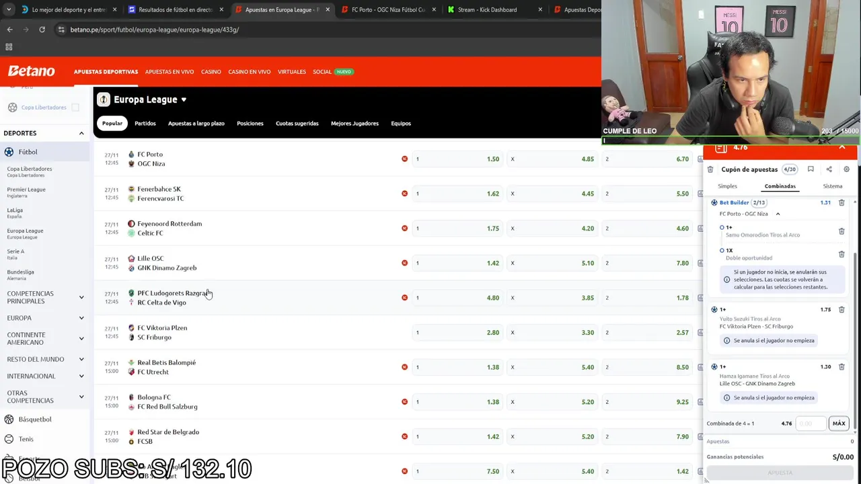Open Apuestas en vivo menu item
The width and height of the screenshot is (861, 484).
pyautogui.click(x=170, y=72)
